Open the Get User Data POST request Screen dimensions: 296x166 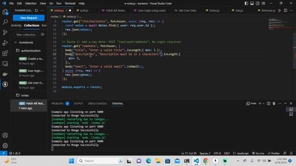29,85
